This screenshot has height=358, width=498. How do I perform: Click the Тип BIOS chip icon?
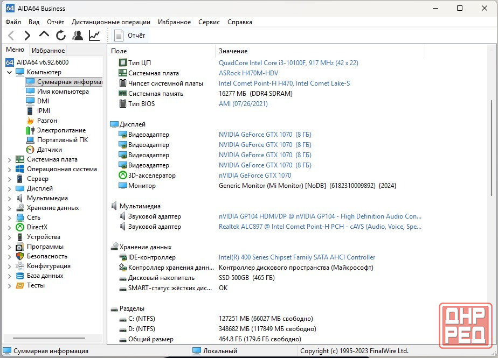[x=122, y=103]
